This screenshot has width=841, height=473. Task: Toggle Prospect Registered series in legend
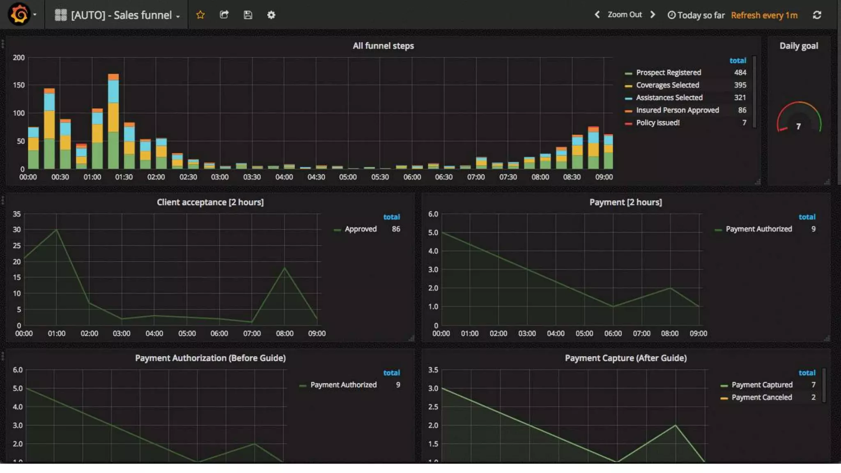[668, 73]
